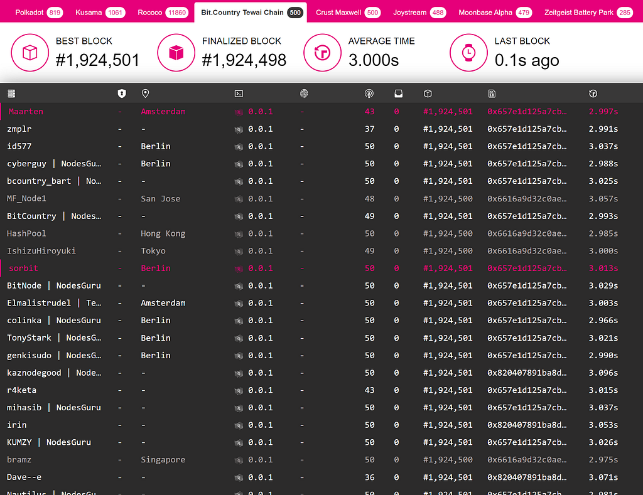Sort by the implementation terminal column icon
643x495 pixels.
(239, 94)
